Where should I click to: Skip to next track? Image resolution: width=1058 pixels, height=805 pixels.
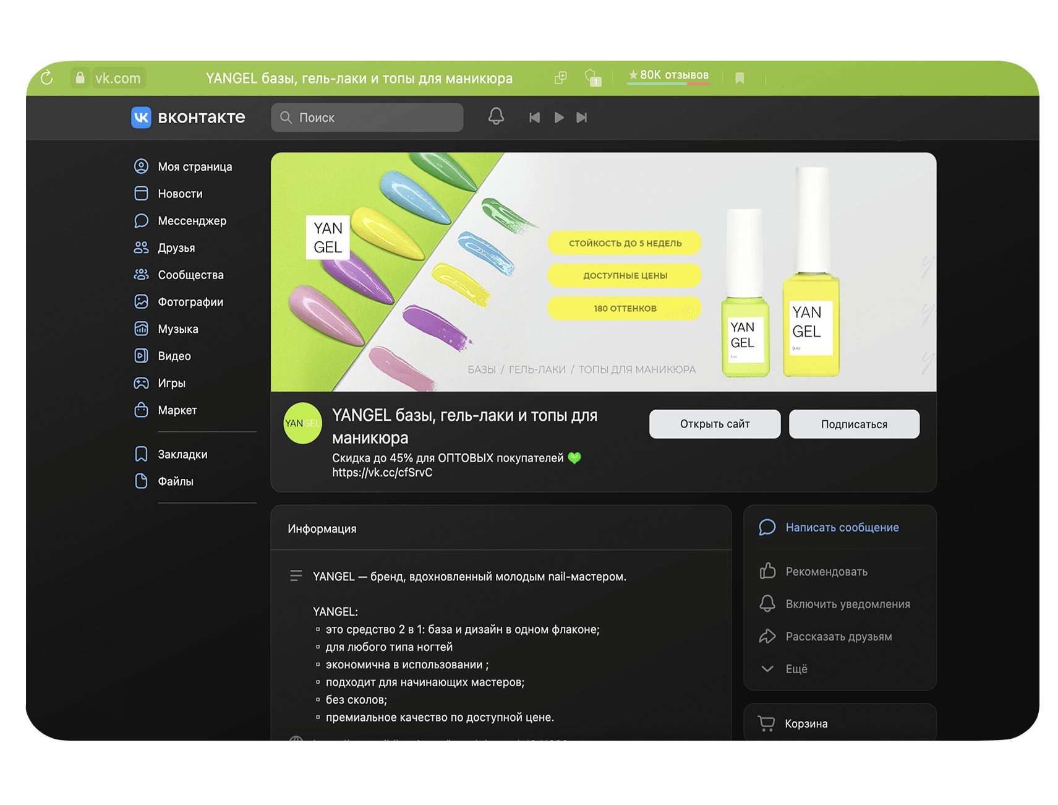(x=582, y=118)
